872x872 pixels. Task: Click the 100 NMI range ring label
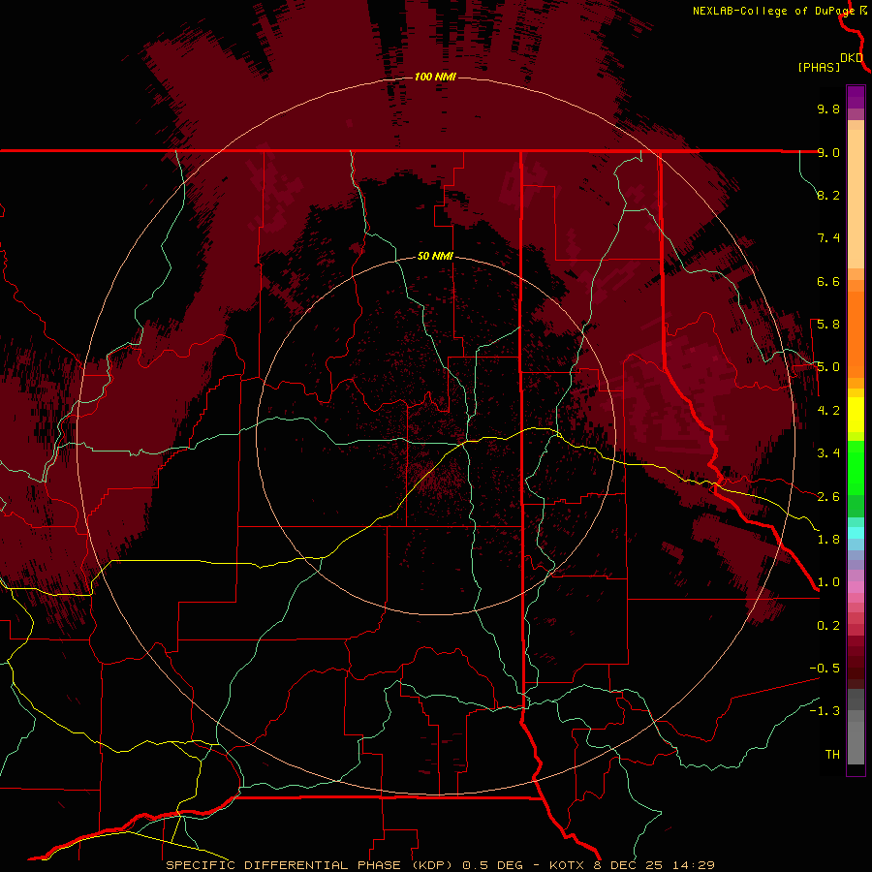click(x=435, y=77)
